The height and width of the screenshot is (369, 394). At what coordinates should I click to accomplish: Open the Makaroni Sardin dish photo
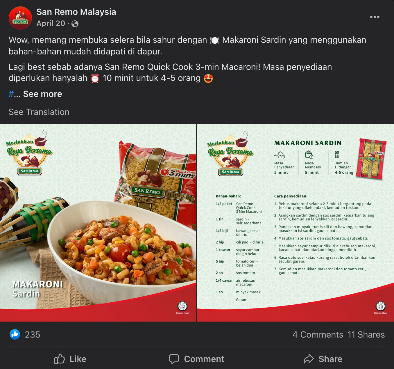point(98,223)
